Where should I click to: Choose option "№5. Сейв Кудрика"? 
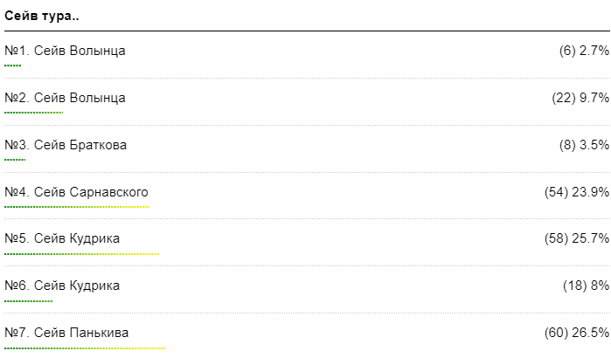point(62,238)
